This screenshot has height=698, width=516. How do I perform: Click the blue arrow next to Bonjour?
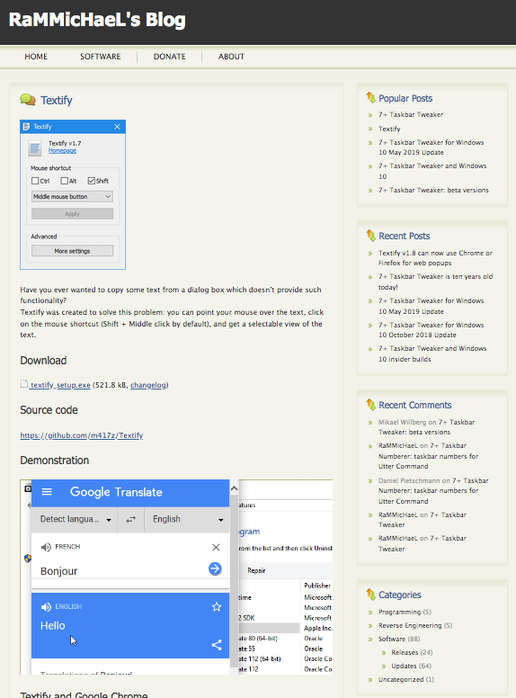215,568
